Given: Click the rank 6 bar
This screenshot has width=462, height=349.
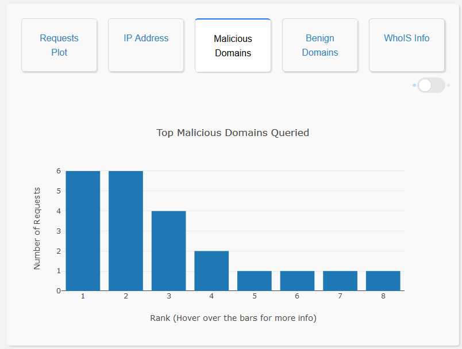Looking at the screenshot, I should click(x=297, y=281).
